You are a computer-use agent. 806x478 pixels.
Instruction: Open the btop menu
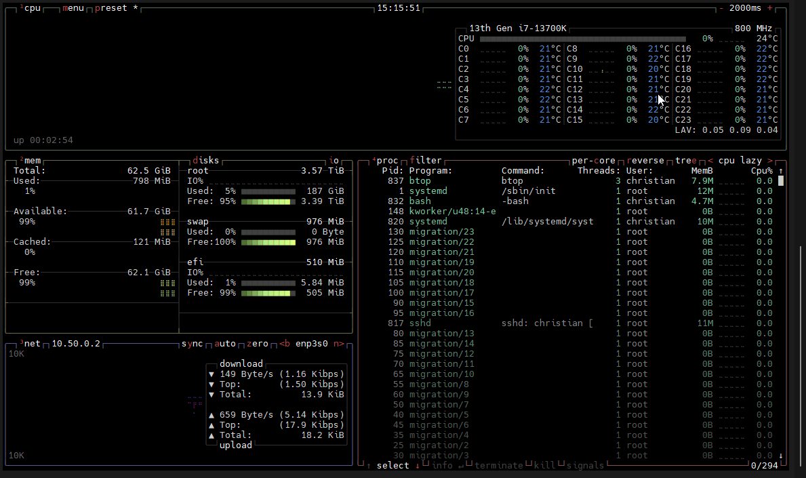[73, 8]
